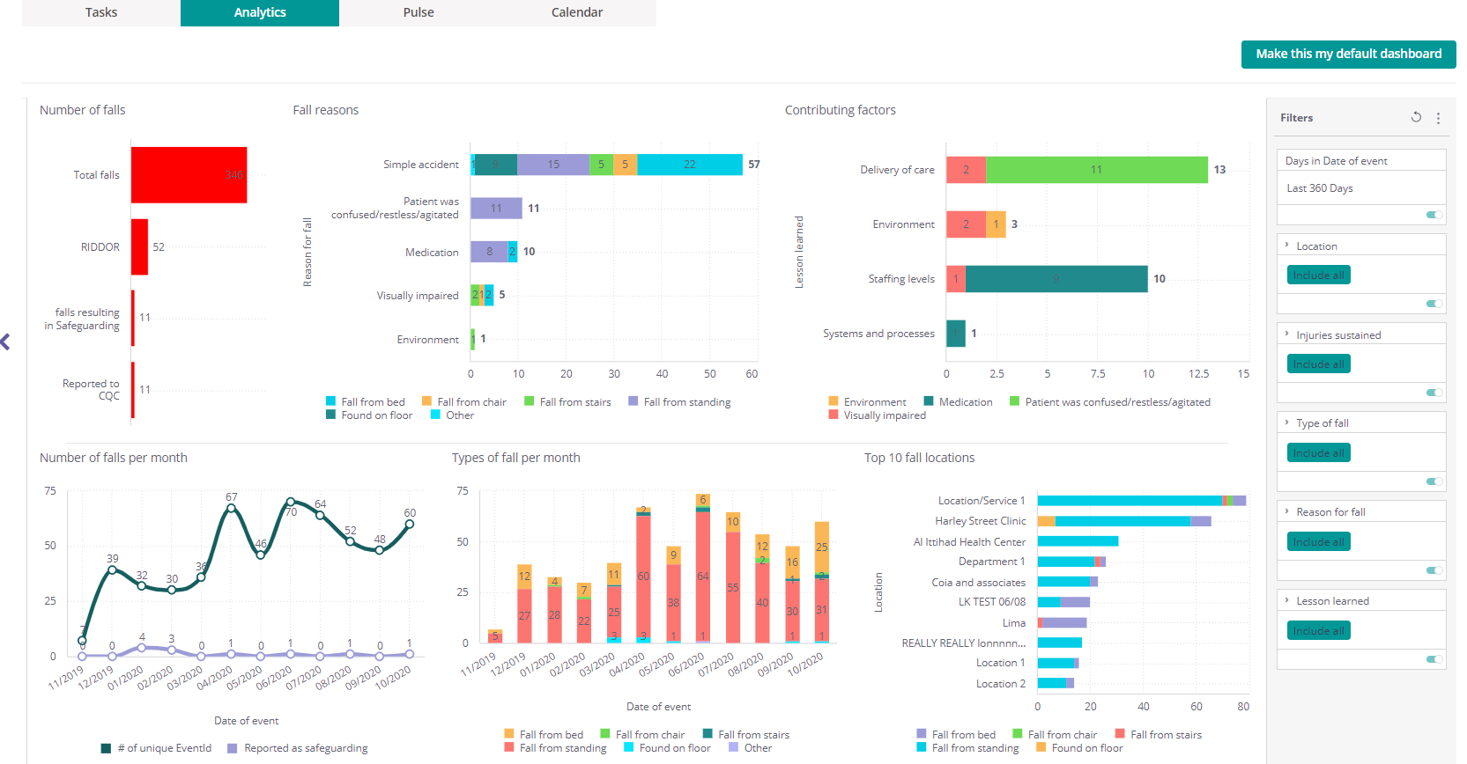Image resolution: width=1467 pixels, height=764 pixels.
Task: Click the Harley Street Clinic bar
Action: click(1124, 521)
